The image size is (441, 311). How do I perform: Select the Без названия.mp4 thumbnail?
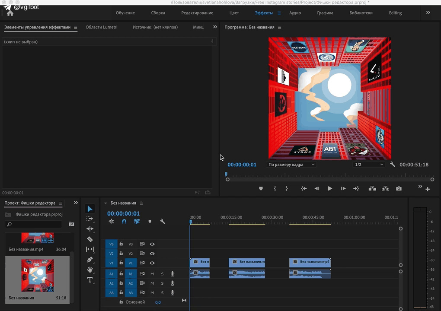38,238
